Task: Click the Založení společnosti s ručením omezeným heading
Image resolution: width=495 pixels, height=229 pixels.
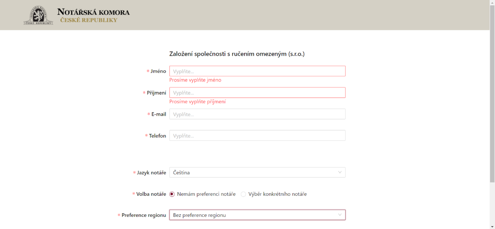Action: (x=237, y=54)
